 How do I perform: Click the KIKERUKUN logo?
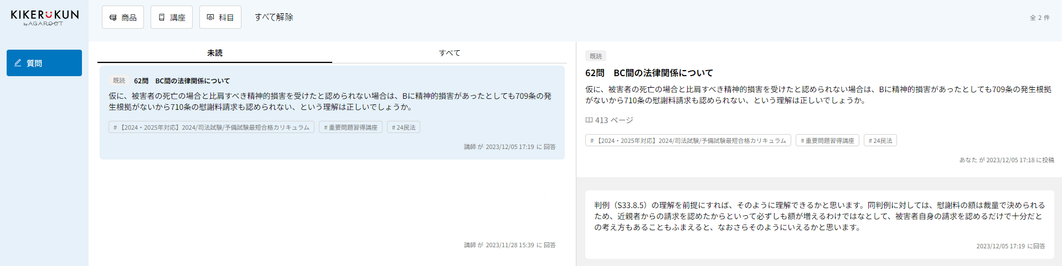tap(44, 17)
